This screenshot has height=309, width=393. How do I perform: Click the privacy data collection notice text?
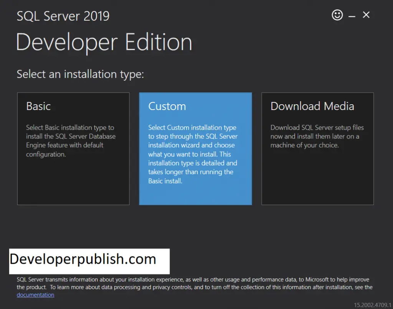(195, 283)
